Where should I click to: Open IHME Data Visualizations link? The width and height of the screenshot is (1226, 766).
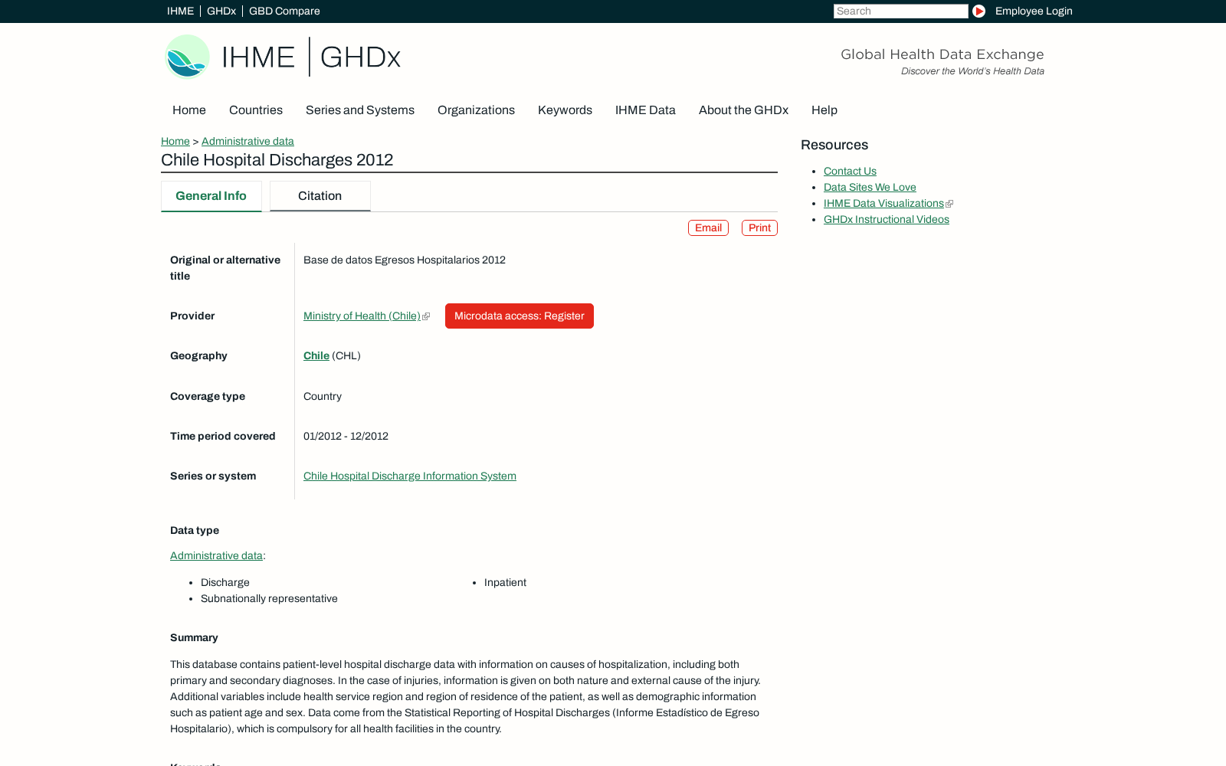[883, 204]
